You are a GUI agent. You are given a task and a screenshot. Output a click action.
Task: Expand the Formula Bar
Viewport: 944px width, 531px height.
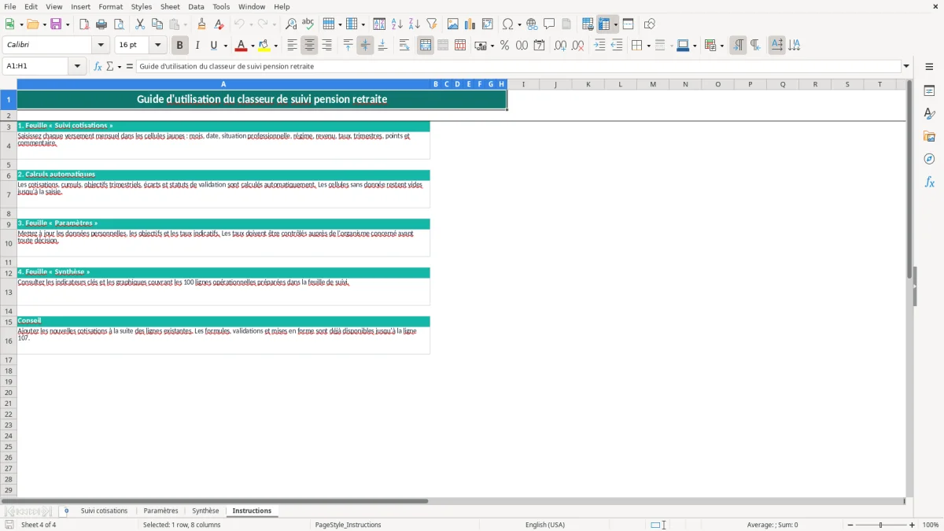click(906, 67)
